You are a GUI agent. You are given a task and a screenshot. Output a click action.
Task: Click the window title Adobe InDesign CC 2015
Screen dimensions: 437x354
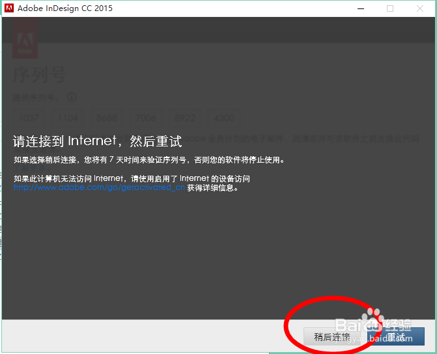(x=65, y=8)
